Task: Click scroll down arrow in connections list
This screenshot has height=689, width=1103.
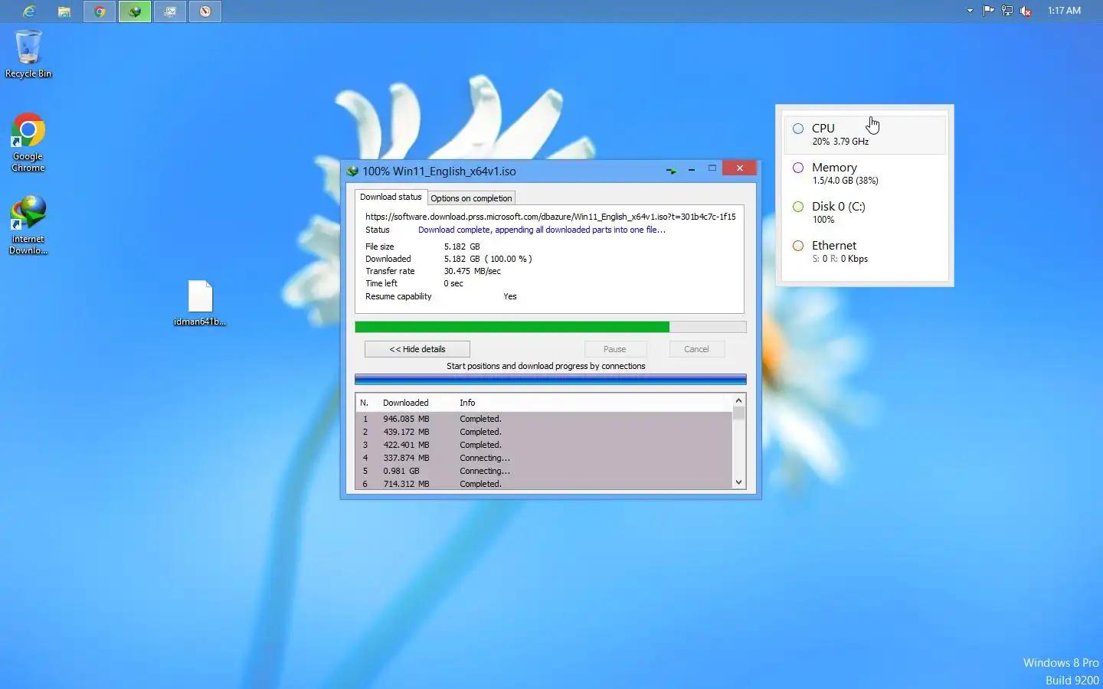Action: click(738, 482)
